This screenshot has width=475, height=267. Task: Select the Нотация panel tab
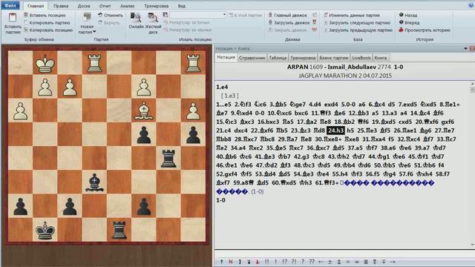pyautogui.click(x=226, y=57)
